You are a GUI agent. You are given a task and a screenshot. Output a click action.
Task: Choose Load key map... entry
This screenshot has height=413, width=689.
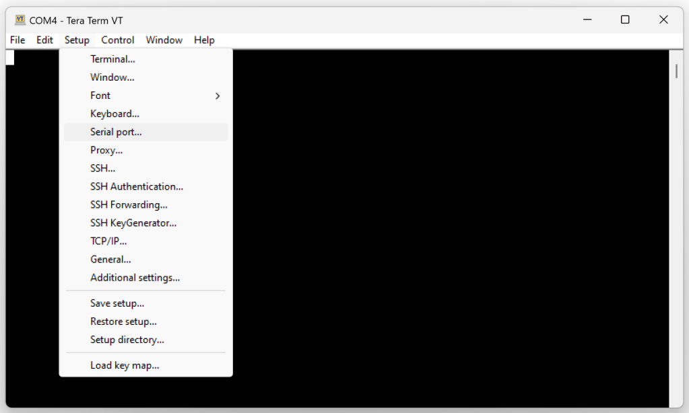(125, 365)
